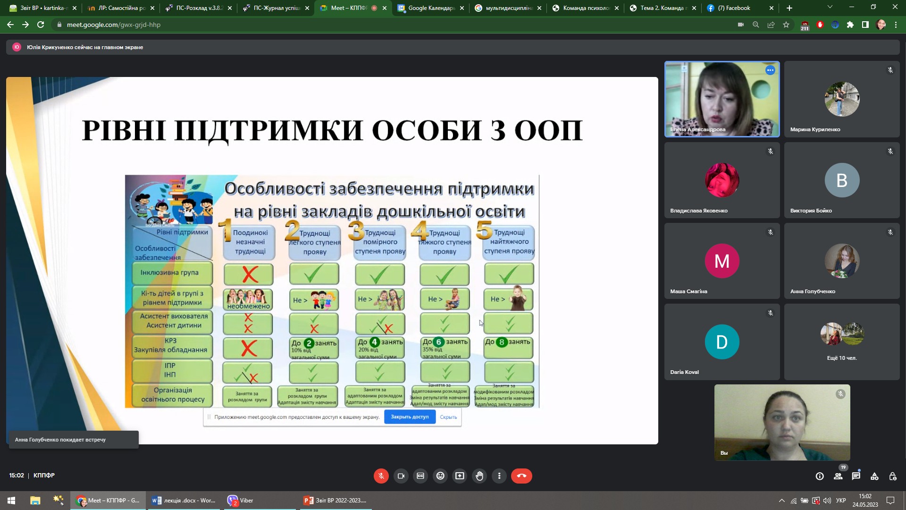Open PowerPoint Звіт ВР 2022-2023 taskbar item
Image resolution: width=906 pixels, height=510 pixels.
[x=336, y=501]
